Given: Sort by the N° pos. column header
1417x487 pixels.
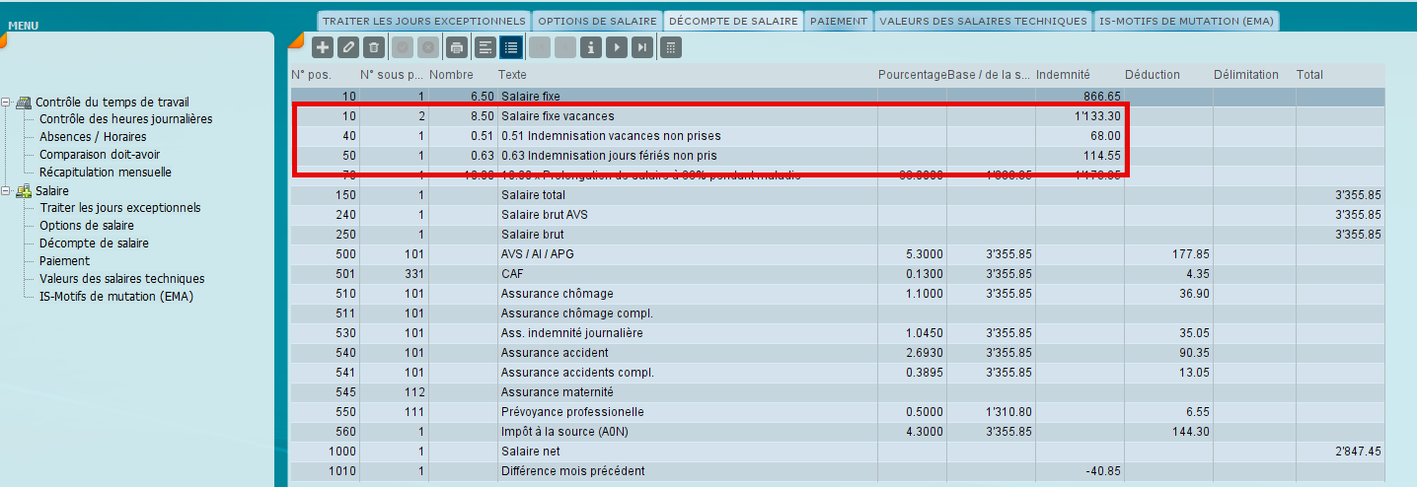Looking at the screenshot, I should coord(311,75).
